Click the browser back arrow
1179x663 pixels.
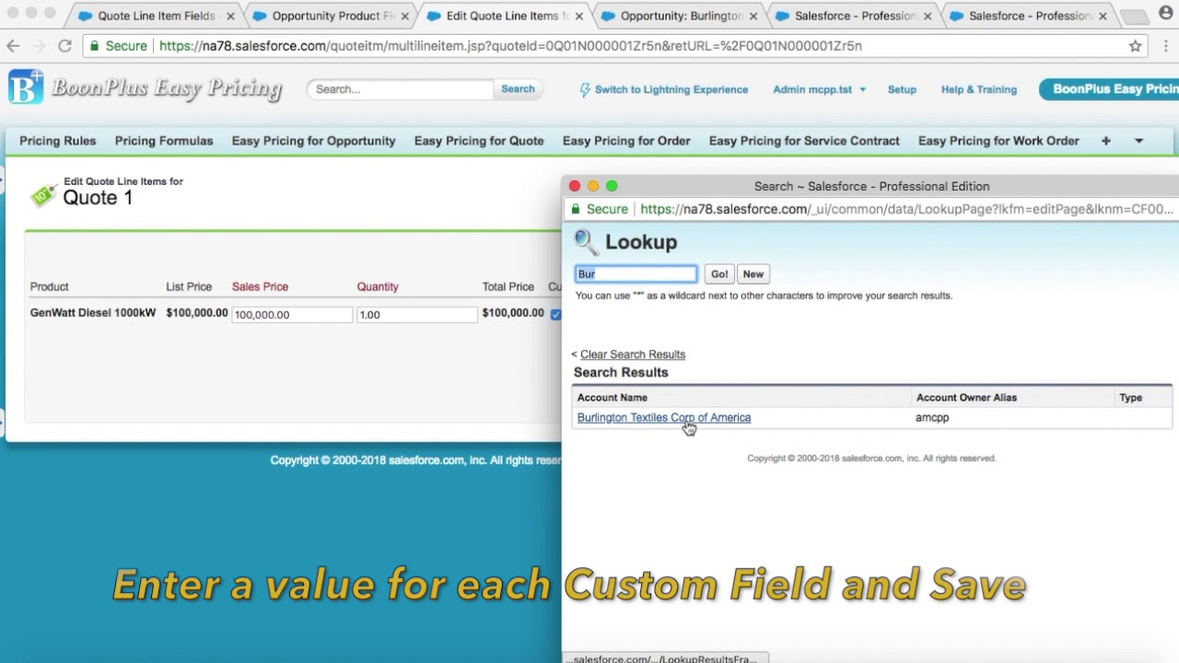[x=13, y=45]
